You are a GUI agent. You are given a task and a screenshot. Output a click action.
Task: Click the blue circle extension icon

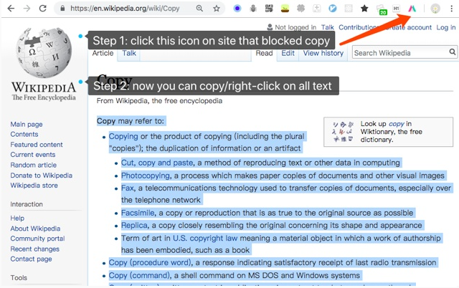237,8
